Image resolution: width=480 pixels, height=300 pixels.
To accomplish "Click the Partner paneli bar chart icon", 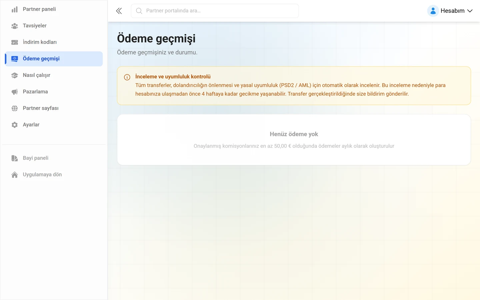I will (x=15, y=9).
